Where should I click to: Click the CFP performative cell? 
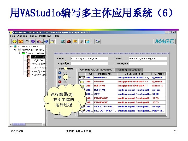pos(105,94)
